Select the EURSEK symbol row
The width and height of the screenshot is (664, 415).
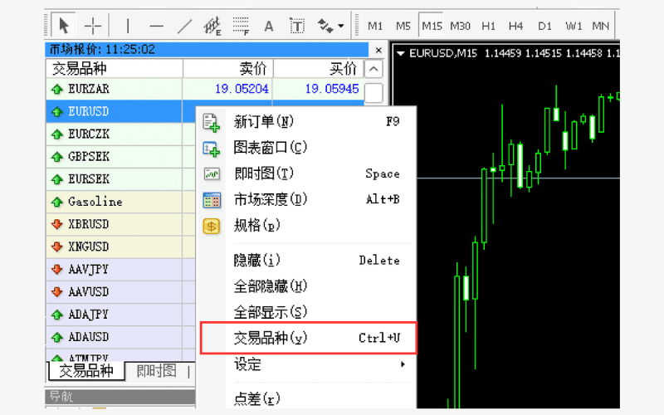pyautogui.click(x=120, y=179)
